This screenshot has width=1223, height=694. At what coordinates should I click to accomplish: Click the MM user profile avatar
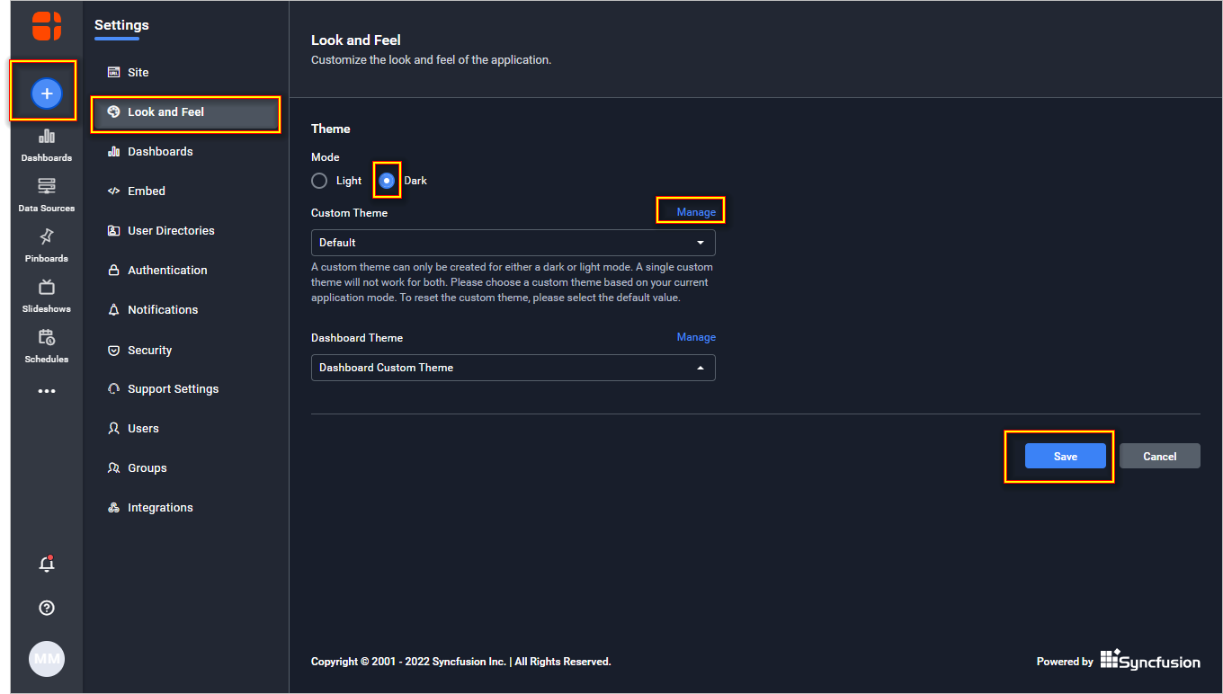pyautogui.click(x=47, y=659)
